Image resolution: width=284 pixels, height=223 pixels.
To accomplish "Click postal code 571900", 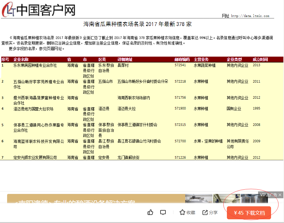I will click(180, 108).
